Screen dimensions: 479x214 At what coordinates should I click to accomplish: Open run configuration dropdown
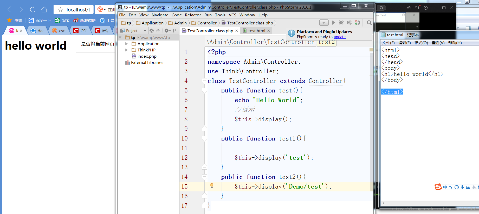324,23
